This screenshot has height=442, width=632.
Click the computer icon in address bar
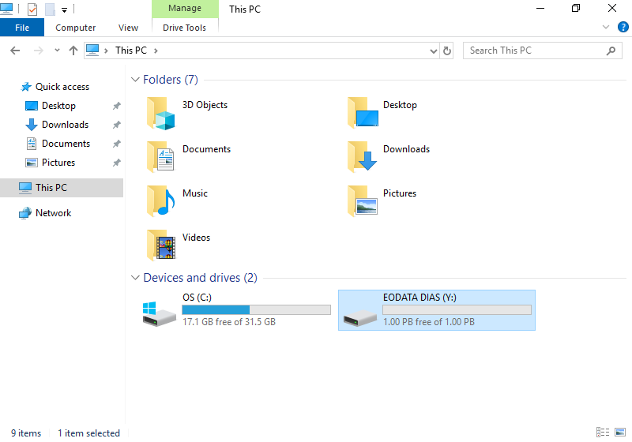coord(92,51)
